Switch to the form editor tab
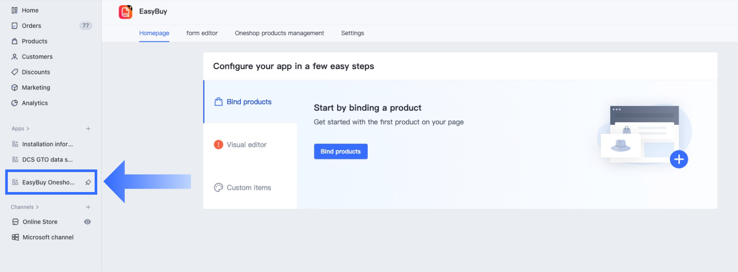738x272 pixels. (202, 33)
